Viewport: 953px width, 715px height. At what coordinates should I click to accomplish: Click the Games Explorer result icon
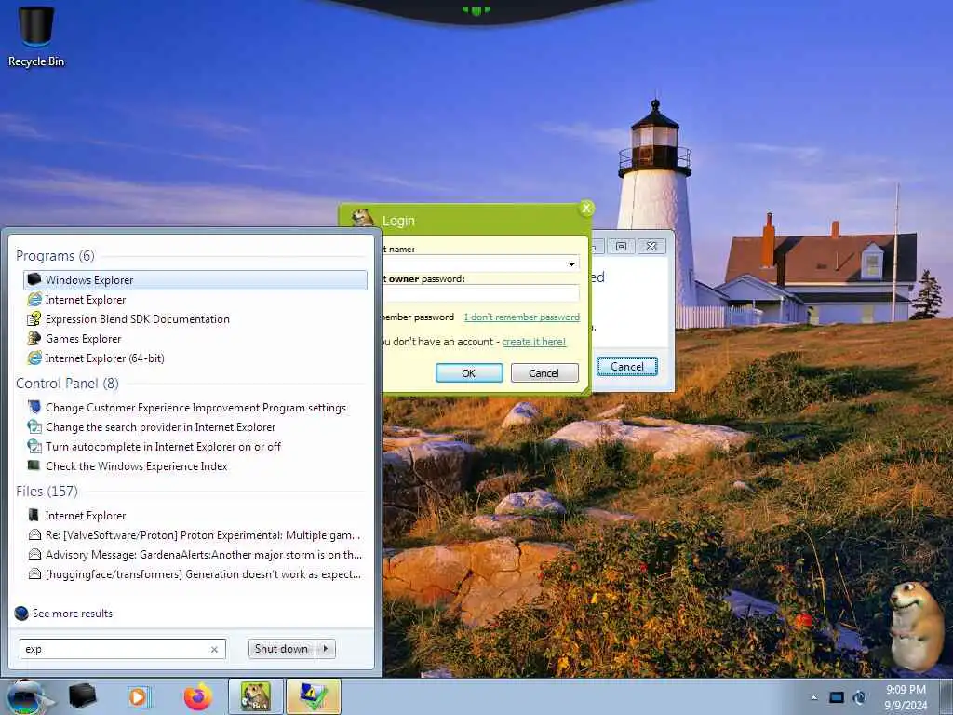pyautogui.click(x=34, y=338)
